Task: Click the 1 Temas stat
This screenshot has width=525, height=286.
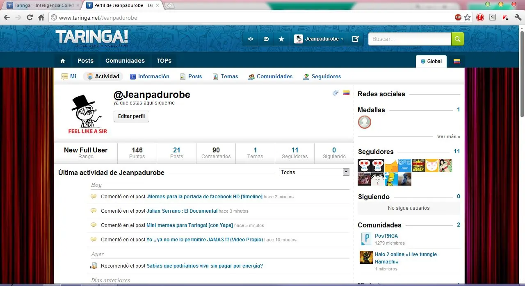Action: click(x=255, y=153)
